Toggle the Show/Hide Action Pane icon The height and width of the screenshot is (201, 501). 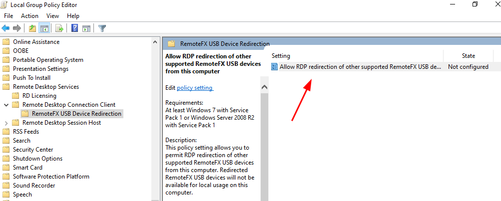click(86, 28)
